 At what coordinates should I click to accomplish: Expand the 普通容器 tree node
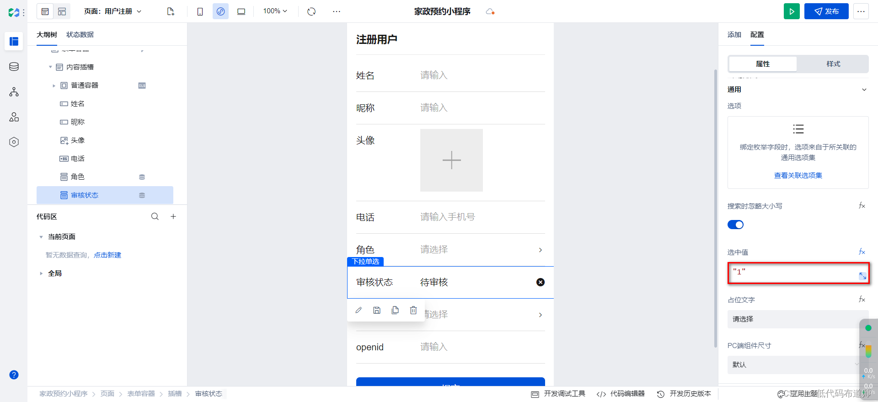pyautogui.click(x=54, y=86)
